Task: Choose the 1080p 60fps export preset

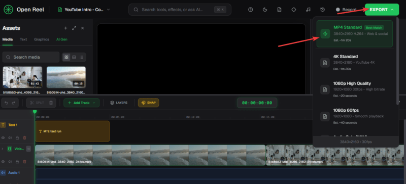Action: [x=354, y=116]
